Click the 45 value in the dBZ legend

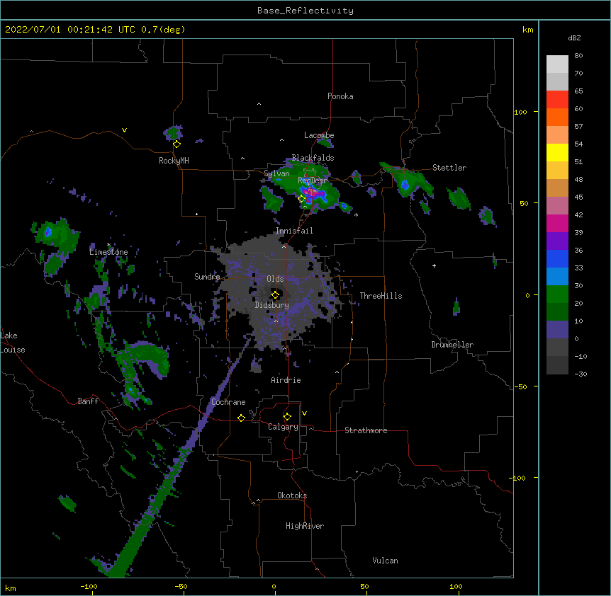click(578, 197)
